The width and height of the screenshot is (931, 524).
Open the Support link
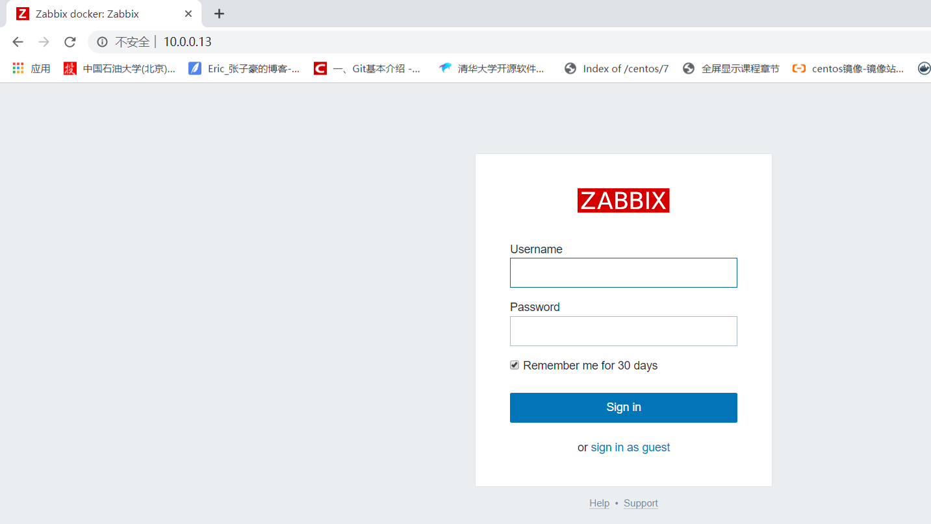(x=641, y=503)
